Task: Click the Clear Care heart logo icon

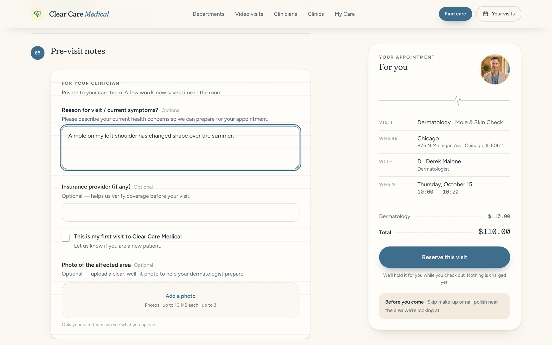Action: coord(38,14)
